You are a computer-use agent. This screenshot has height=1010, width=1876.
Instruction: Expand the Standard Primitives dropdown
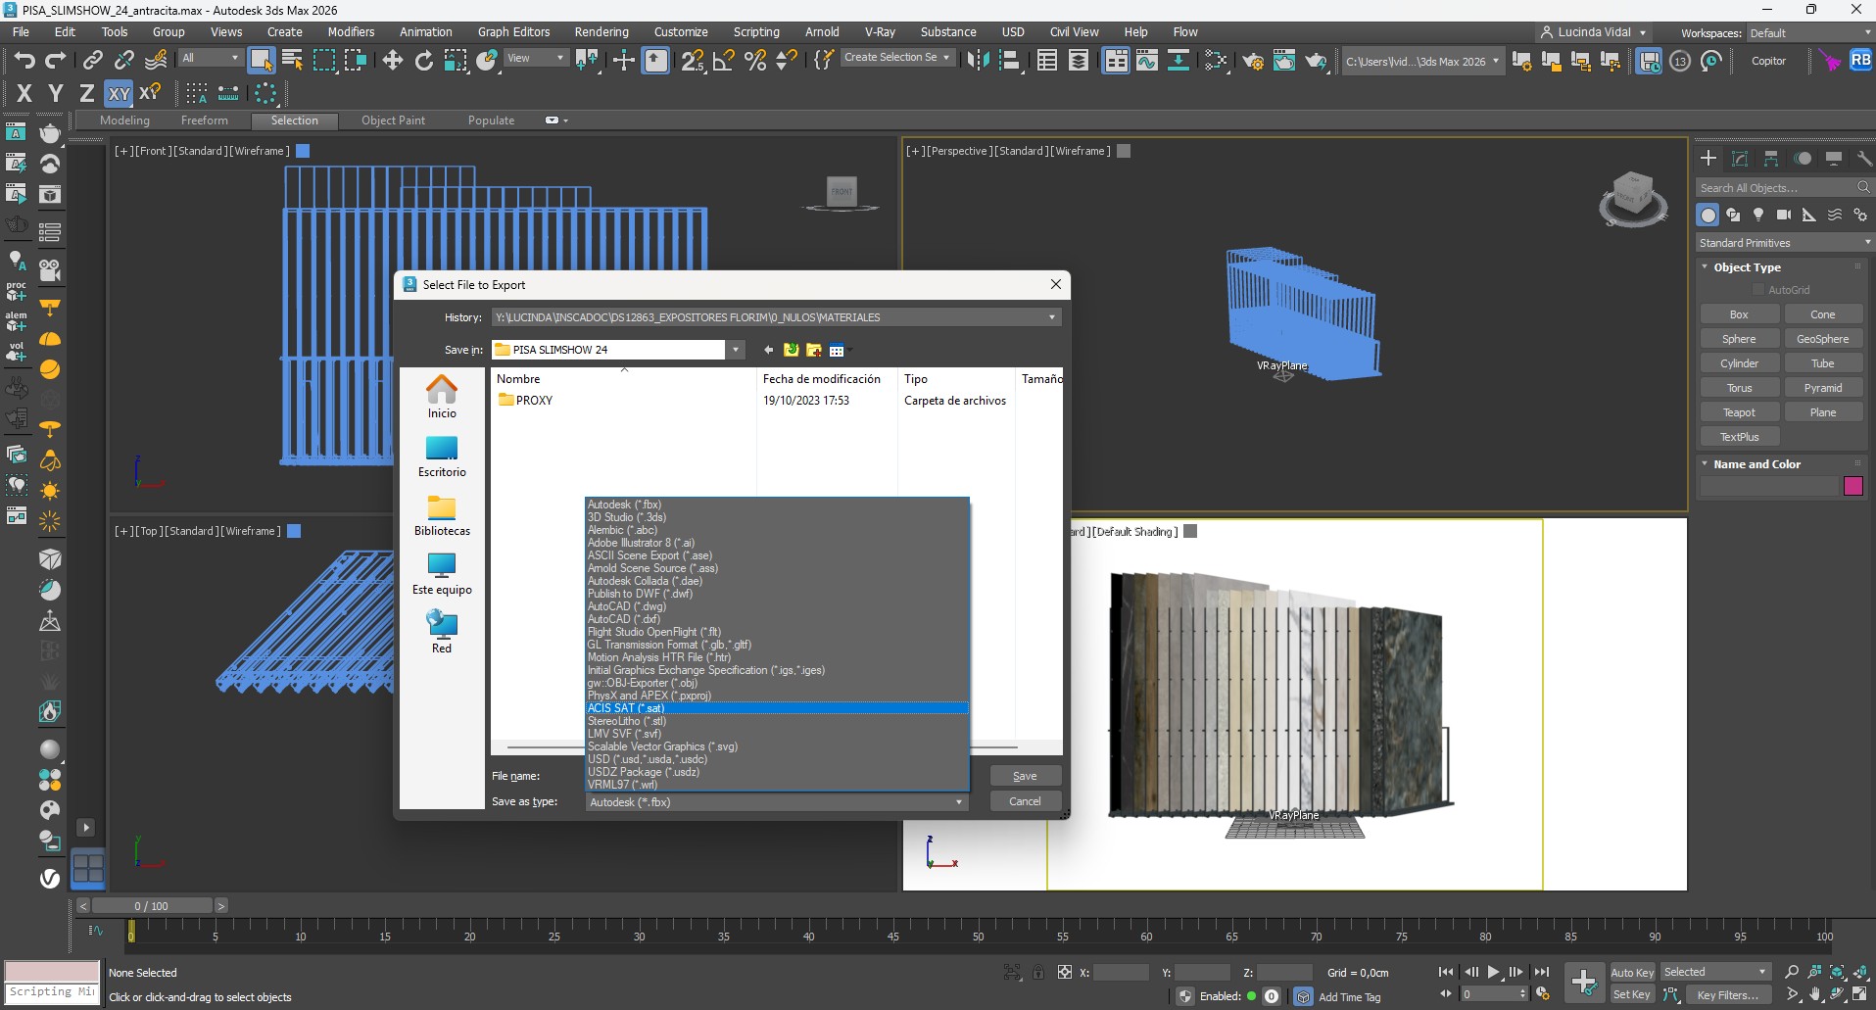pos(1785,243)
